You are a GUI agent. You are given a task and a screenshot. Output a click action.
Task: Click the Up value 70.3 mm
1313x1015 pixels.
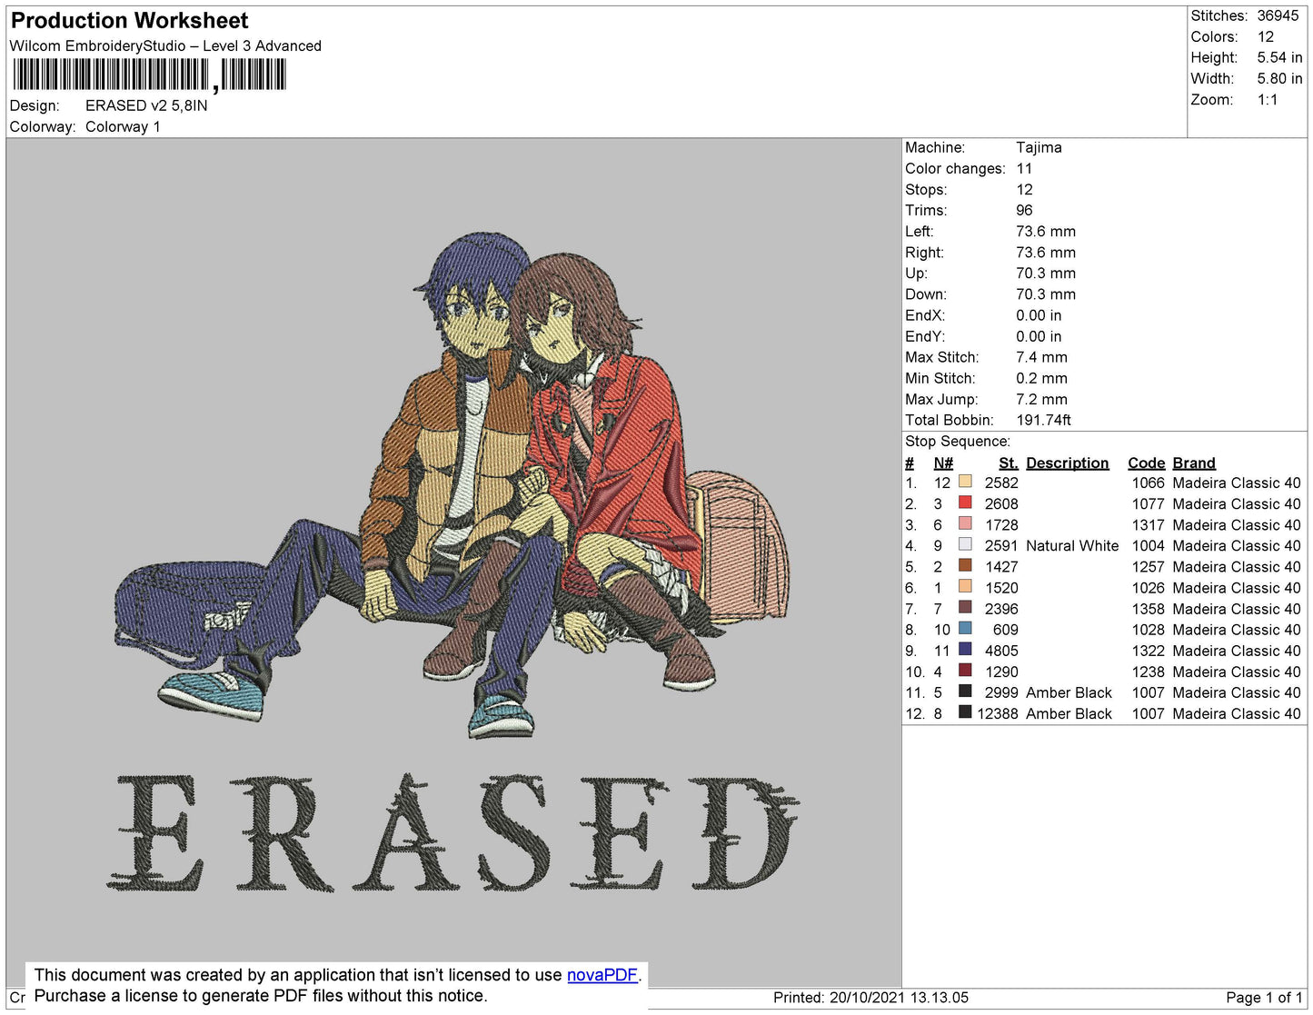(1046, 273)
